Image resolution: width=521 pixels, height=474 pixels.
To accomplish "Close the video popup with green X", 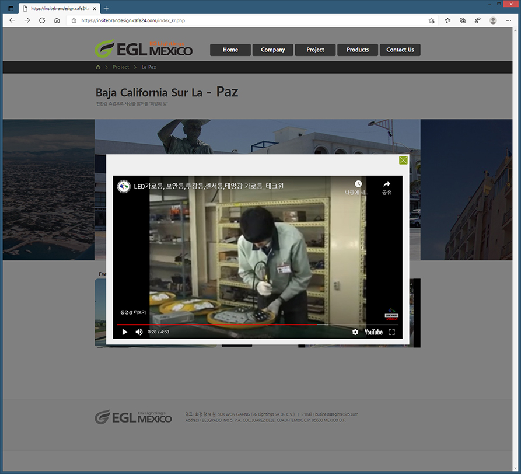I will click(403, 160).
